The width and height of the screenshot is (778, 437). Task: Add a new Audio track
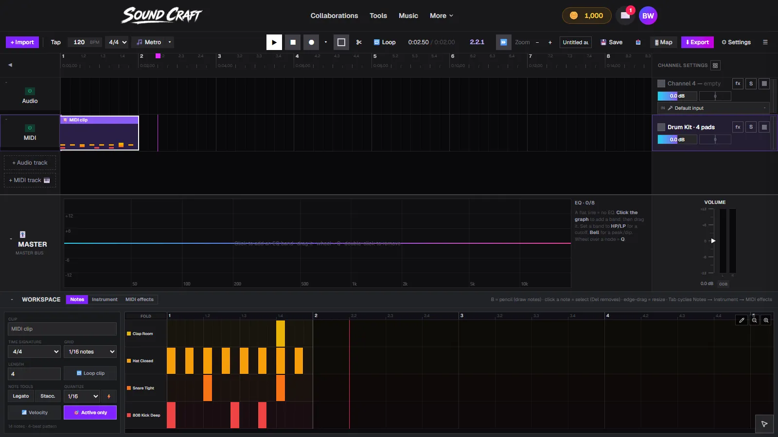coord(30,163)
